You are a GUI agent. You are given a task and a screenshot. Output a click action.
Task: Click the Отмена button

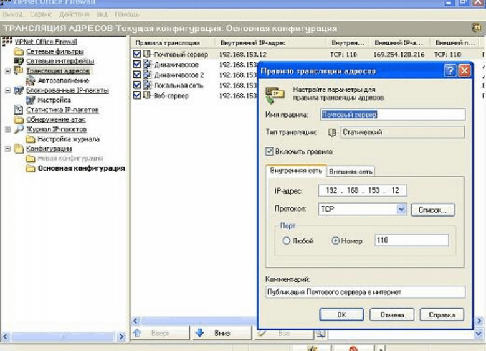coord(392,315)
